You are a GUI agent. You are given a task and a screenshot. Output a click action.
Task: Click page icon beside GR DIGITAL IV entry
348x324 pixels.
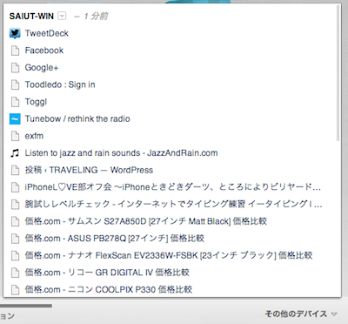[15, 273]
